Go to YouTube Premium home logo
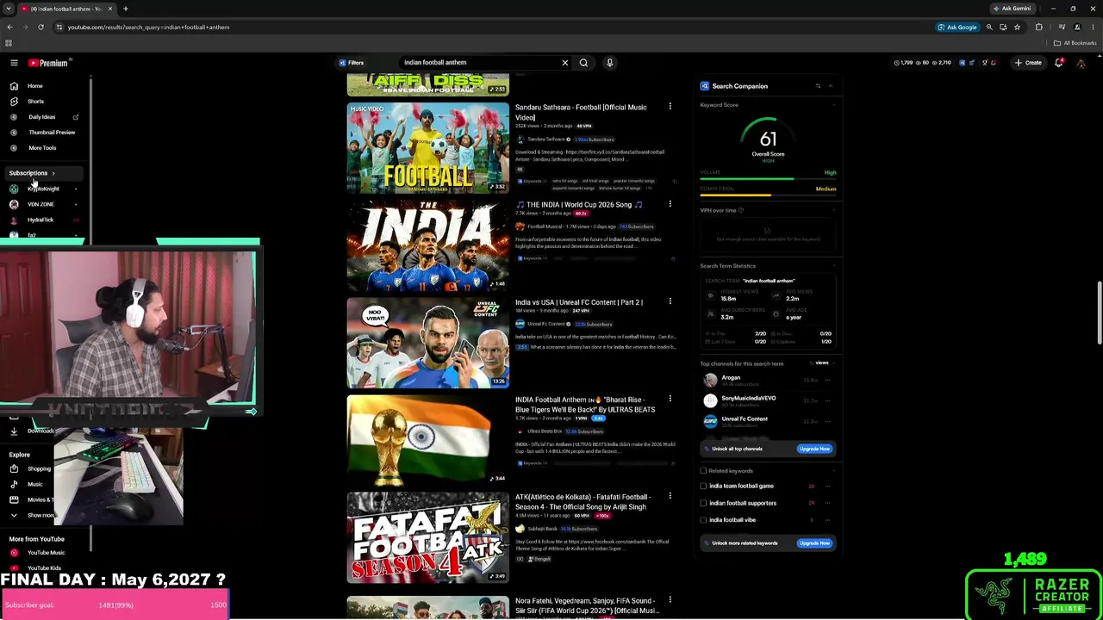 coord(48,63)
